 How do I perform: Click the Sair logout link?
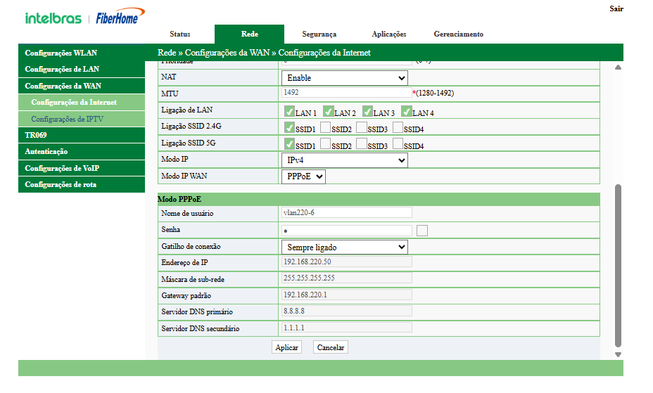616,9
